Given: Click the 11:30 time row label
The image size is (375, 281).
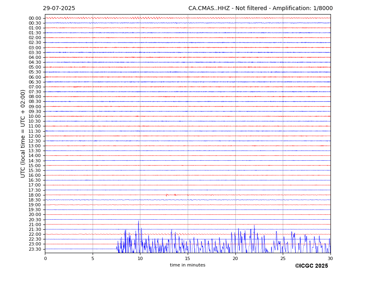Looking at the screenshot, I should [35, 131].
